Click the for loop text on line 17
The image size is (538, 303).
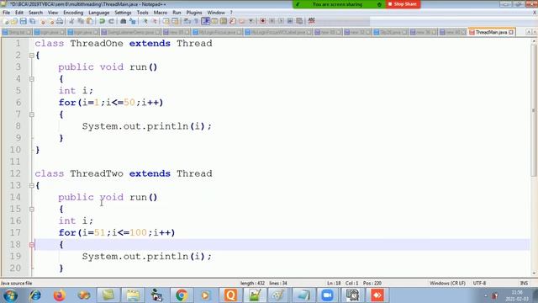tap(117, 232)
